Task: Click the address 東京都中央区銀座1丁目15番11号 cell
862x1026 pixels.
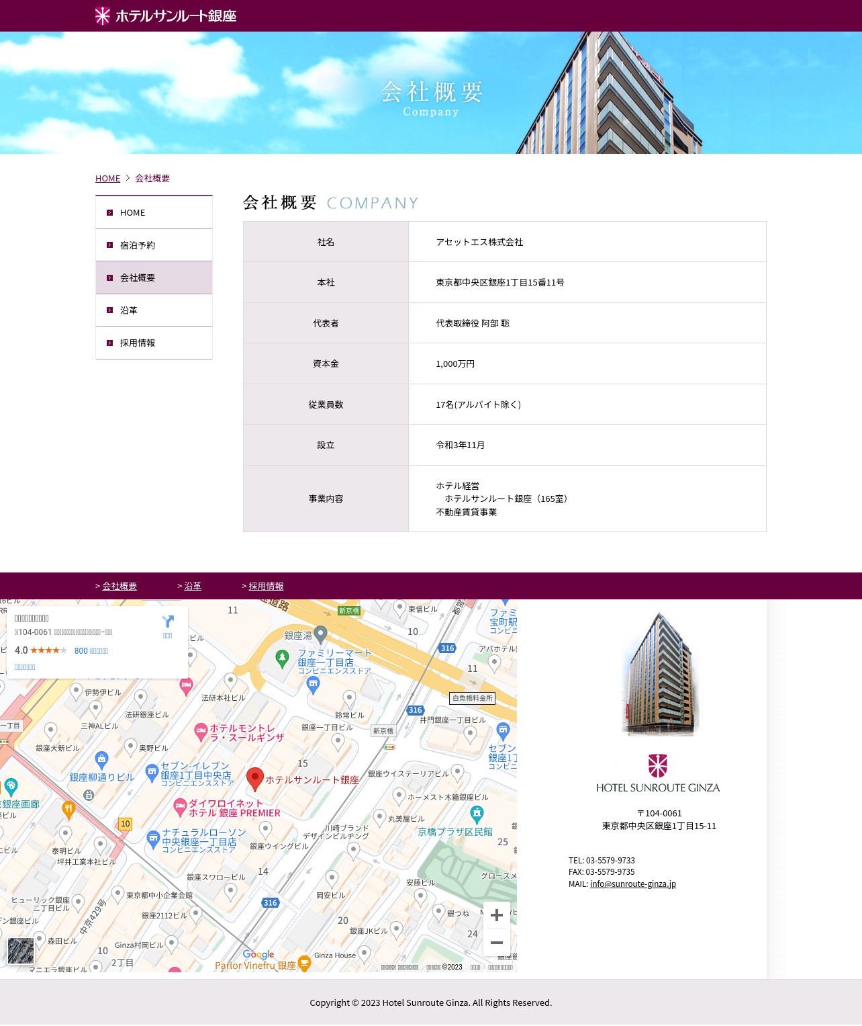Action: [587, 282]
